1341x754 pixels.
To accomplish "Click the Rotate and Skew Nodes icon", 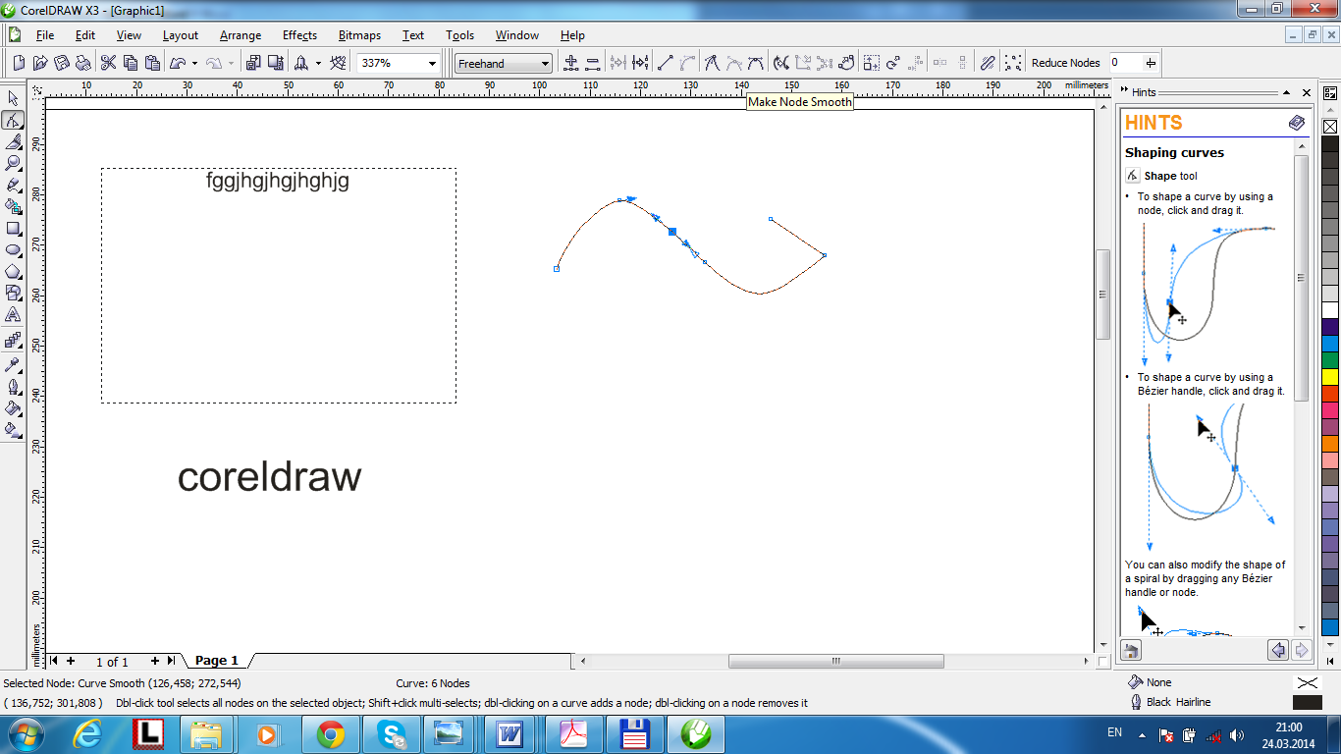I will pos(893,63).
